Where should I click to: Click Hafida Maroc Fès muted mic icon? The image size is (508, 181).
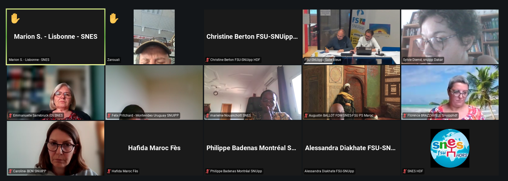click(x=109, y=171)
